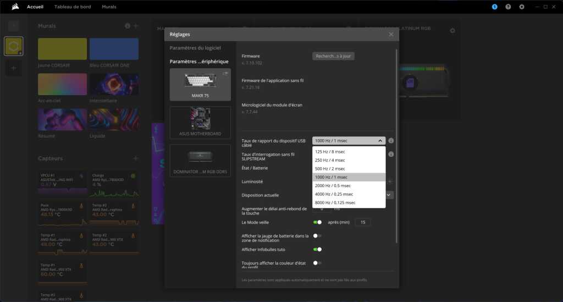Select the yellow hexagon profile icon in sidebar

pos(14,46)
